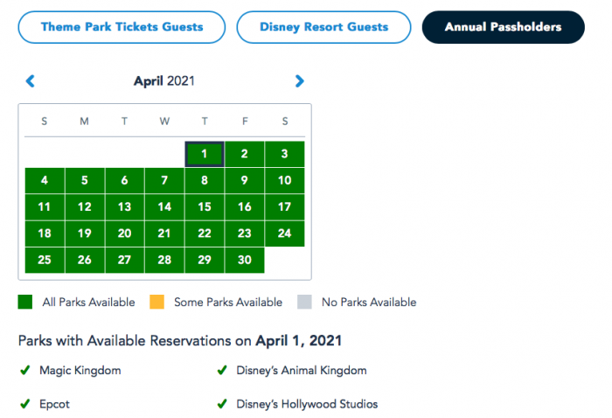612x418 pixels.
Task: Select the Annual Passholders tab
Action: [x=503, y=27]
